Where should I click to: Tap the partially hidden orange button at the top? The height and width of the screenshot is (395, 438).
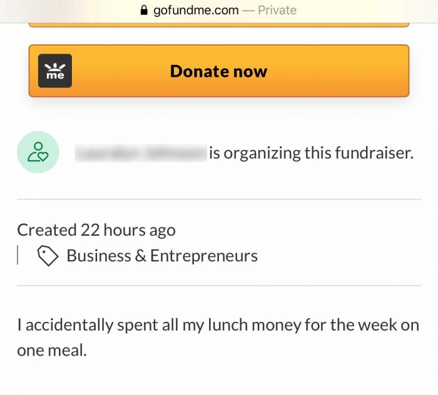pos(219,25)
